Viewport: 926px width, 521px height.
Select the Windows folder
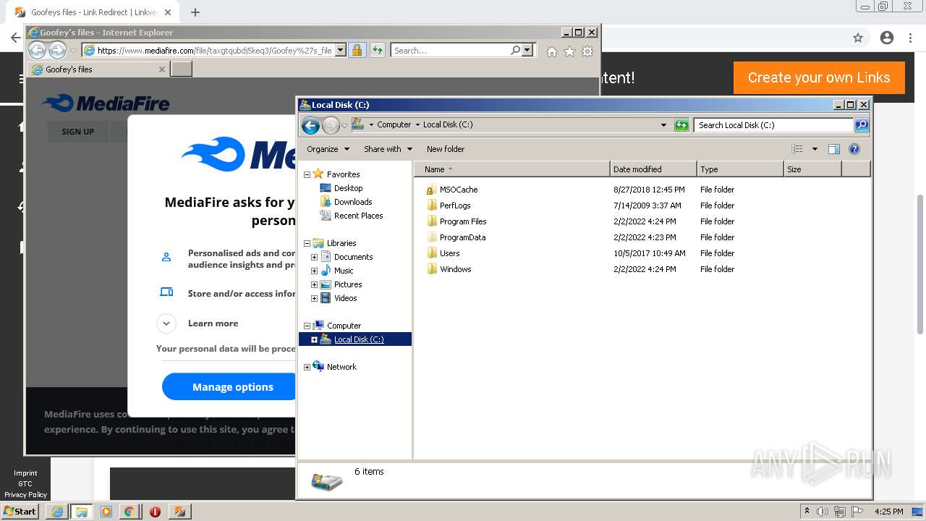(x=455, y=269)
